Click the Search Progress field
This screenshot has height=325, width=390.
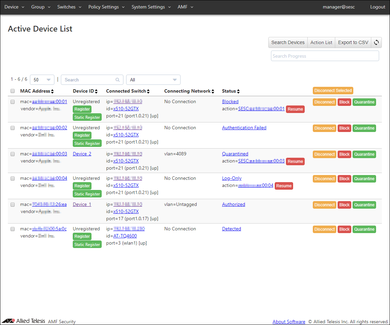click(x=325, y=56)
